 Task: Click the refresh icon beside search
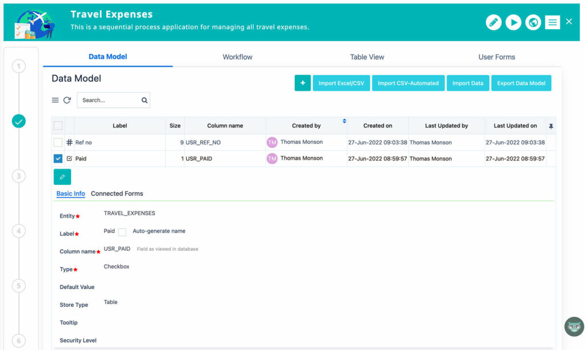[x=67, y=100]
